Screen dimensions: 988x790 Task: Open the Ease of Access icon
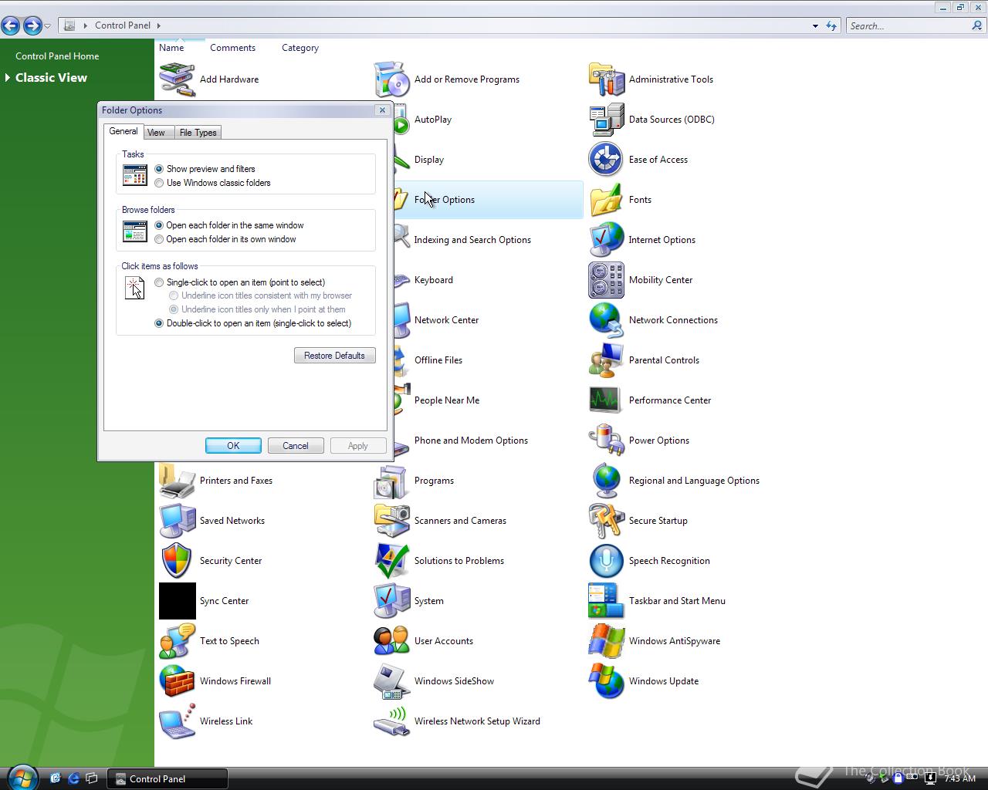tap(606, 160)
